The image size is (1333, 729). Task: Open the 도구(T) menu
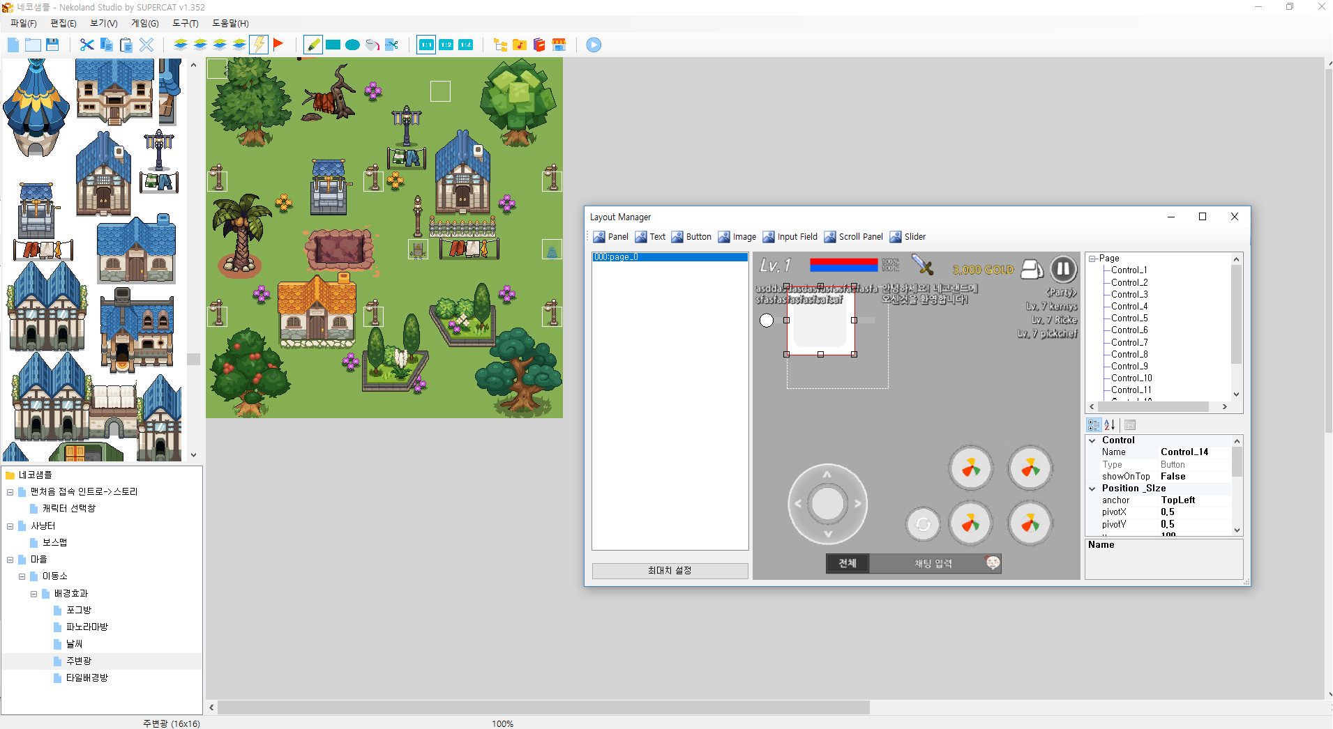(x=186, y=23)
